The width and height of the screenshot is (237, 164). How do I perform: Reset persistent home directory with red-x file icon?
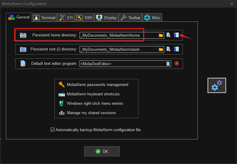pos(168,35)
